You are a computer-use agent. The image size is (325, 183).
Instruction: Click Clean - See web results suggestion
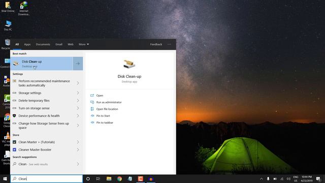coord(47,164)
